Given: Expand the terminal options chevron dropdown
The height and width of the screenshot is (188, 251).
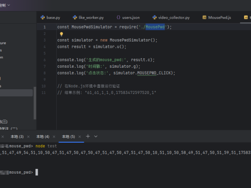Looking at the screenshot, I should (x=96, y=136).
